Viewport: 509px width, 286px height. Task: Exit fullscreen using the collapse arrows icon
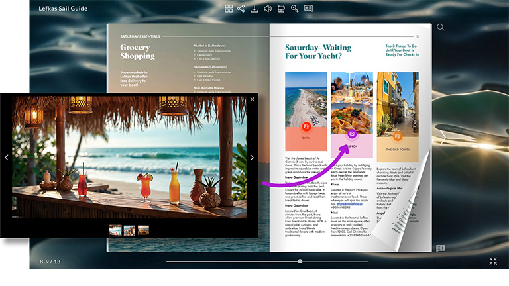(493, 262)
